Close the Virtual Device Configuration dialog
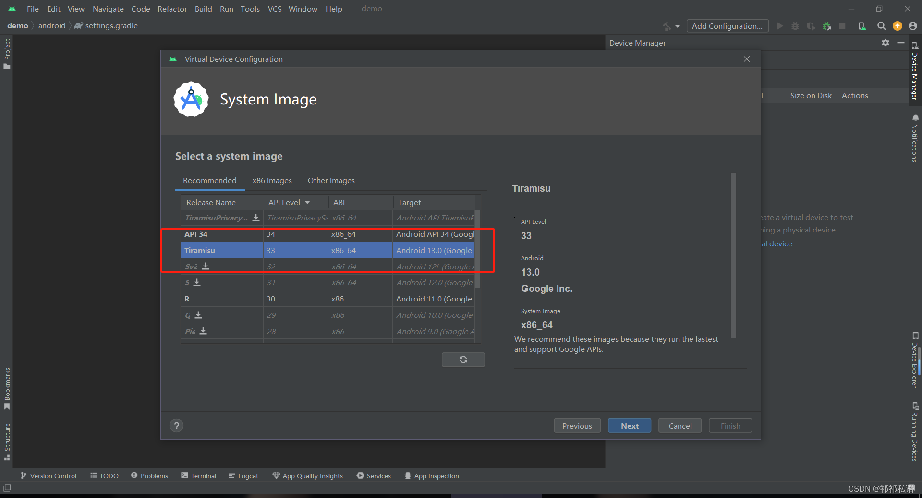This screenshot has width=922, height=498. (x=747, y=59)
